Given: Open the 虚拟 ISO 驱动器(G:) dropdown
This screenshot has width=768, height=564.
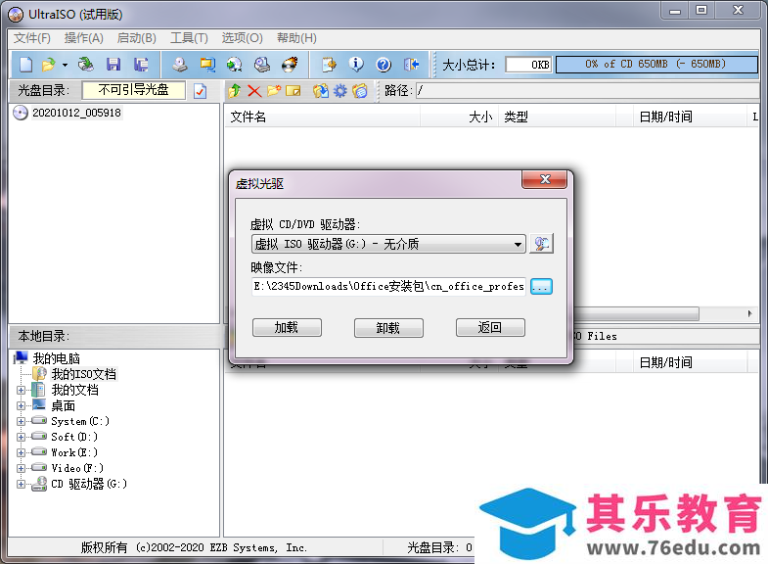Looking at the screenshot, I should coord(388,244).
